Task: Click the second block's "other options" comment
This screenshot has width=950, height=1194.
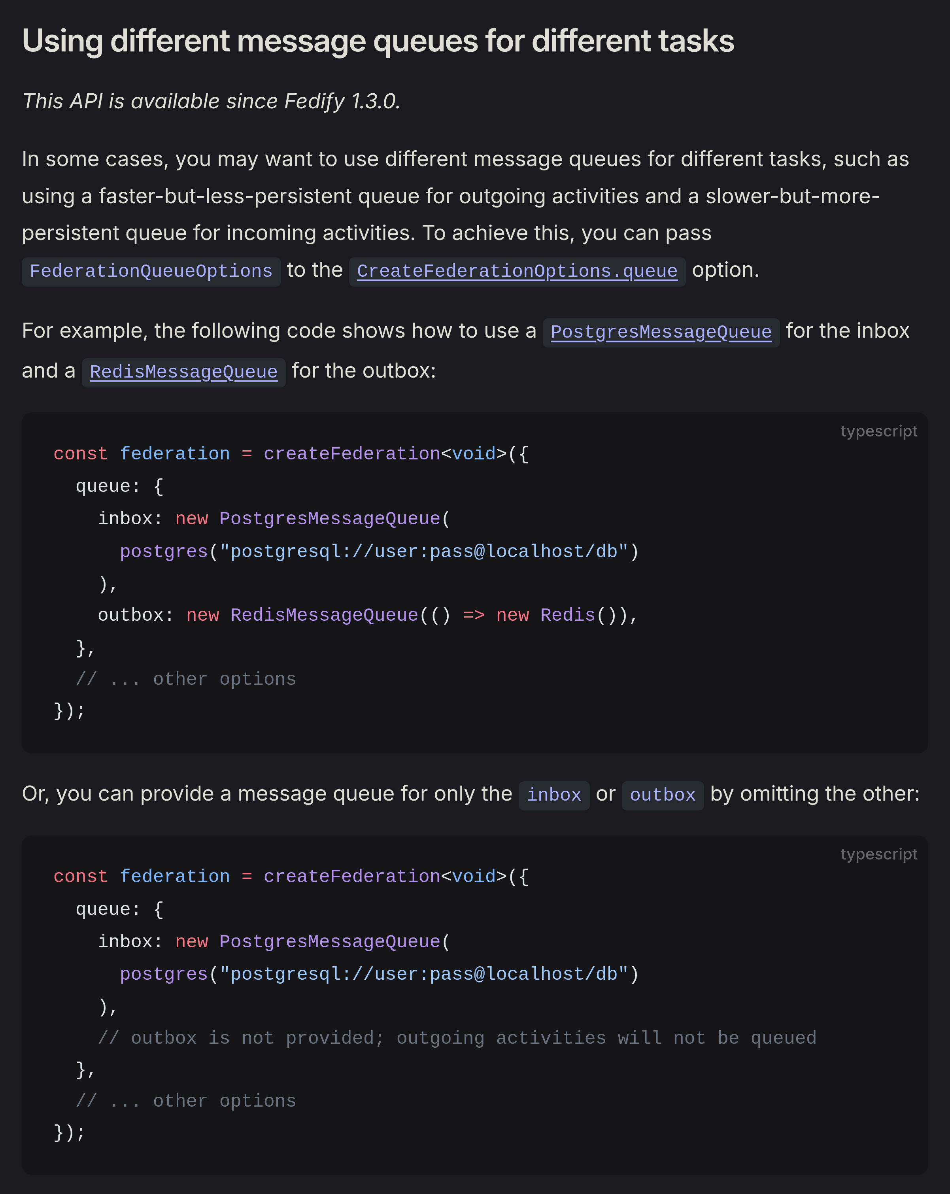Action: (x=186, y=1101)
